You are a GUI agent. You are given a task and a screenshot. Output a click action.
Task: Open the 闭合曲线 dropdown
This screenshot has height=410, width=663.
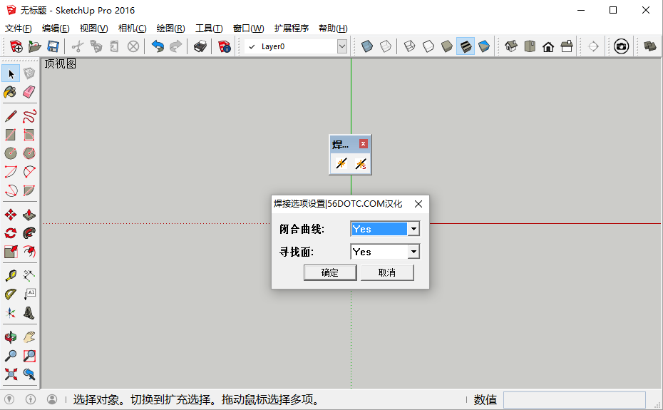point(413,229)
